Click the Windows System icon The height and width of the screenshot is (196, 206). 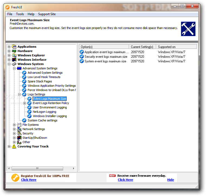[x=14, y=64]
